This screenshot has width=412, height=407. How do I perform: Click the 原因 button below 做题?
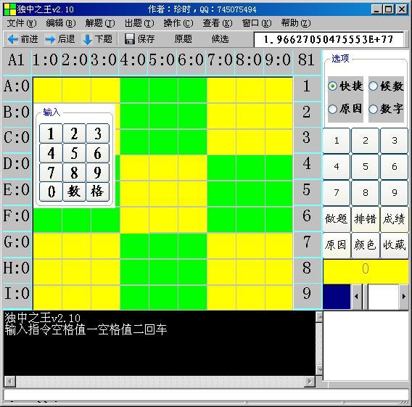tap(337, 245)
